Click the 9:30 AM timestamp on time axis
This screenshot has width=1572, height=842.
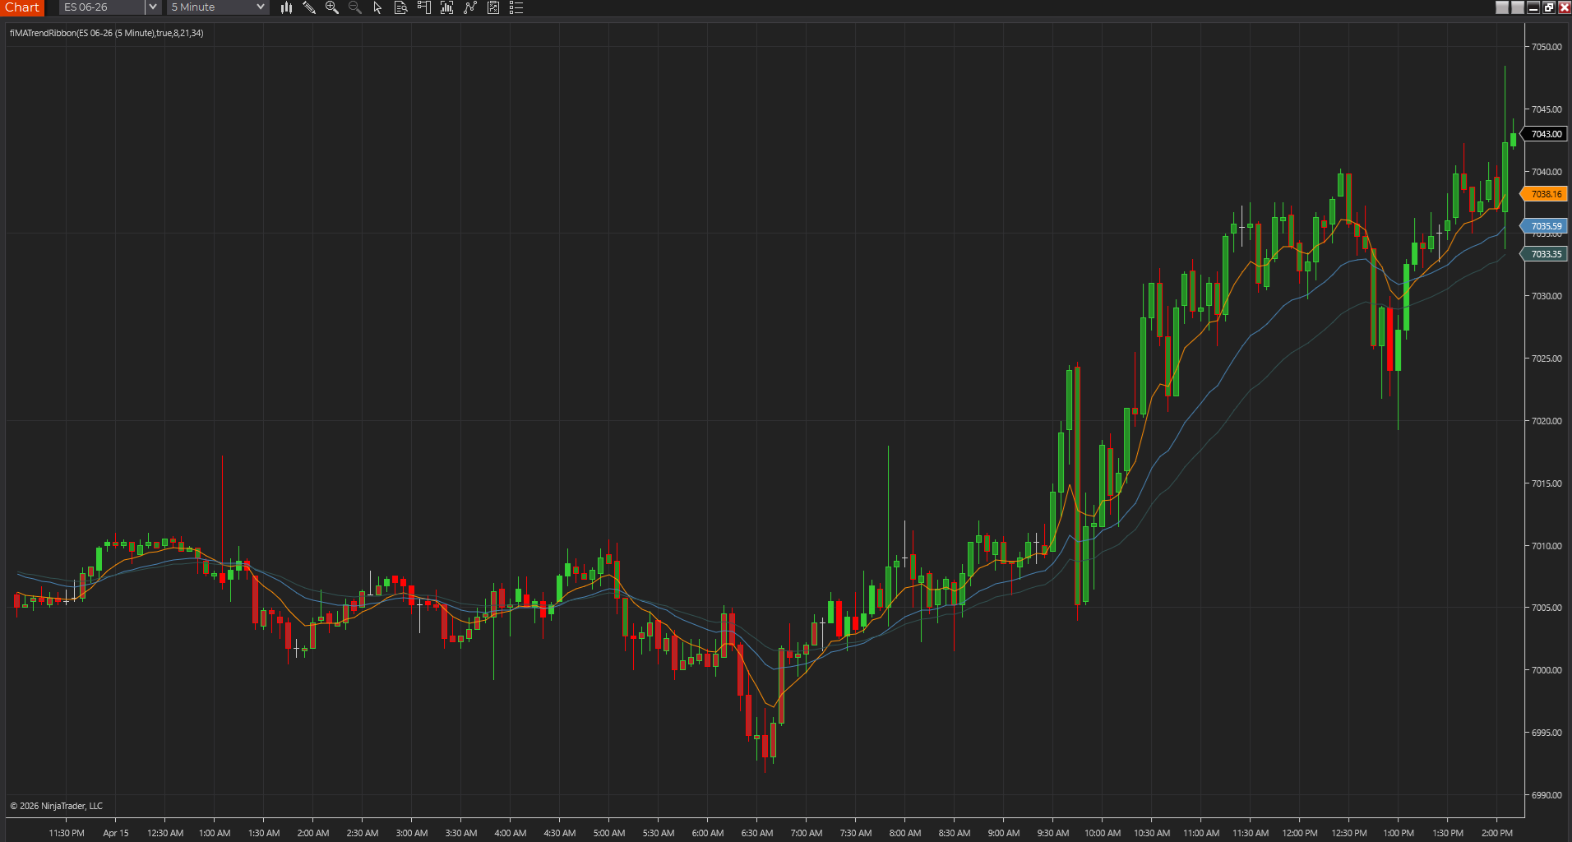click(1052, 832)
